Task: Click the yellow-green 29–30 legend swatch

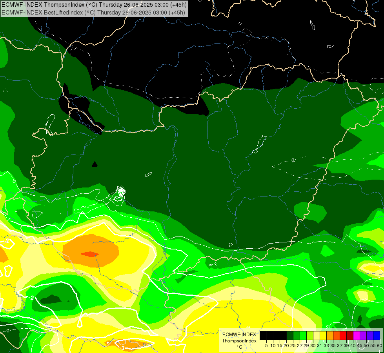Action: [310, 335]
